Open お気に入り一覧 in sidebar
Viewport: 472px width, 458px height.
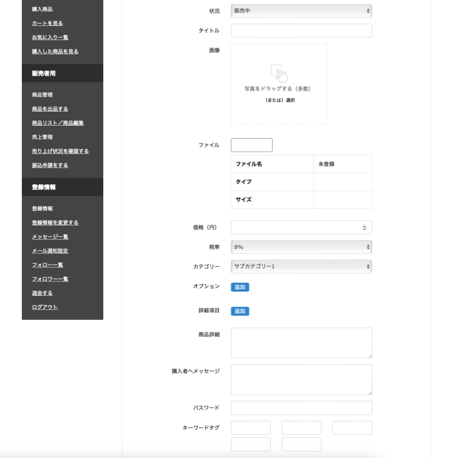coord(50,37)
